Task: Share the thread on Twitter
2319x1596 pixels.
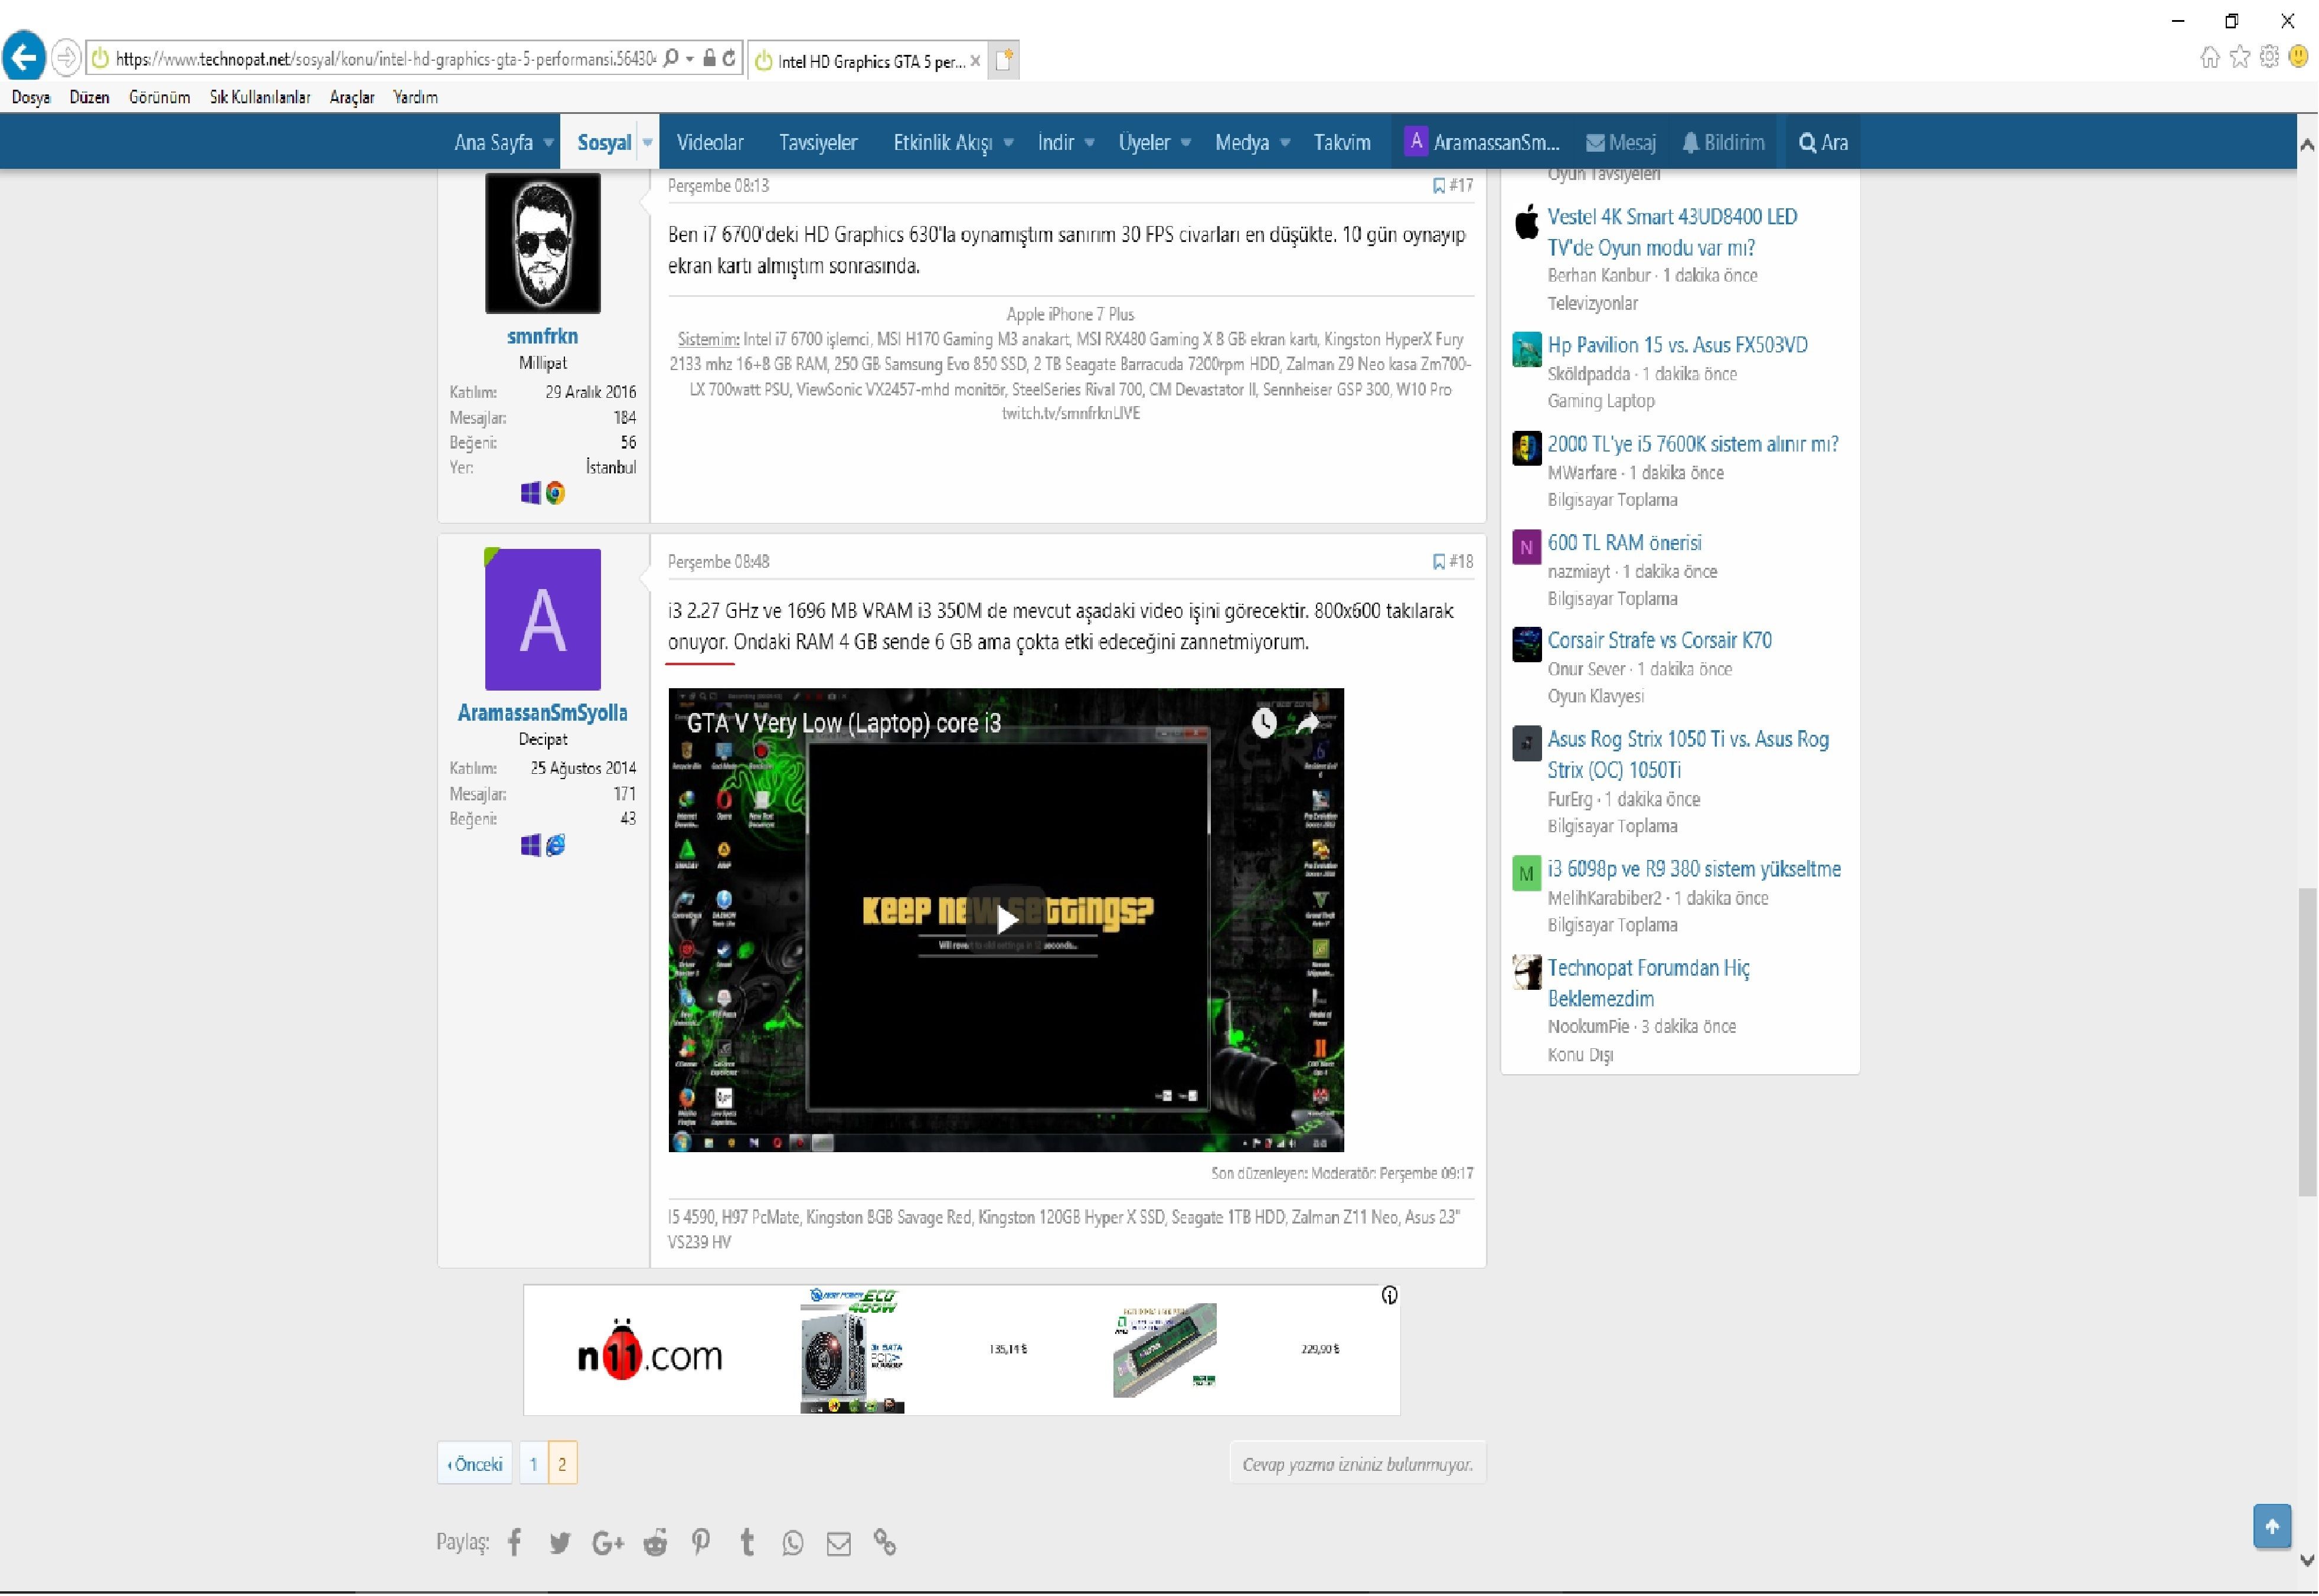Action: coord(560,1543)
